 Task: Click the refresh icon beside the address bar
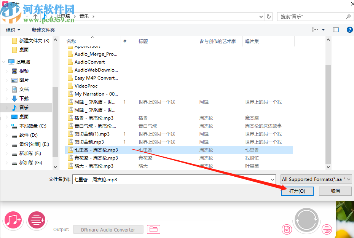point(269,16)
